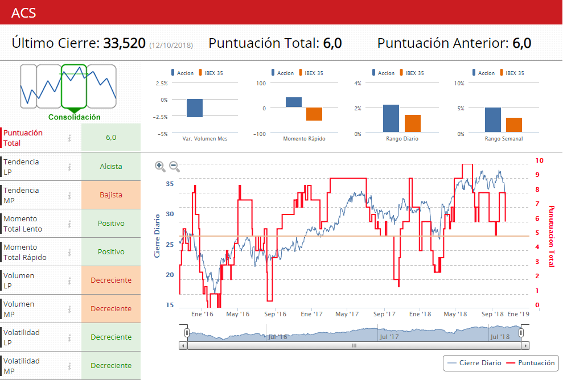Toggle Accion legend in Var. Volumen Mes chart
563x380 pixels.
click(182, 73)
